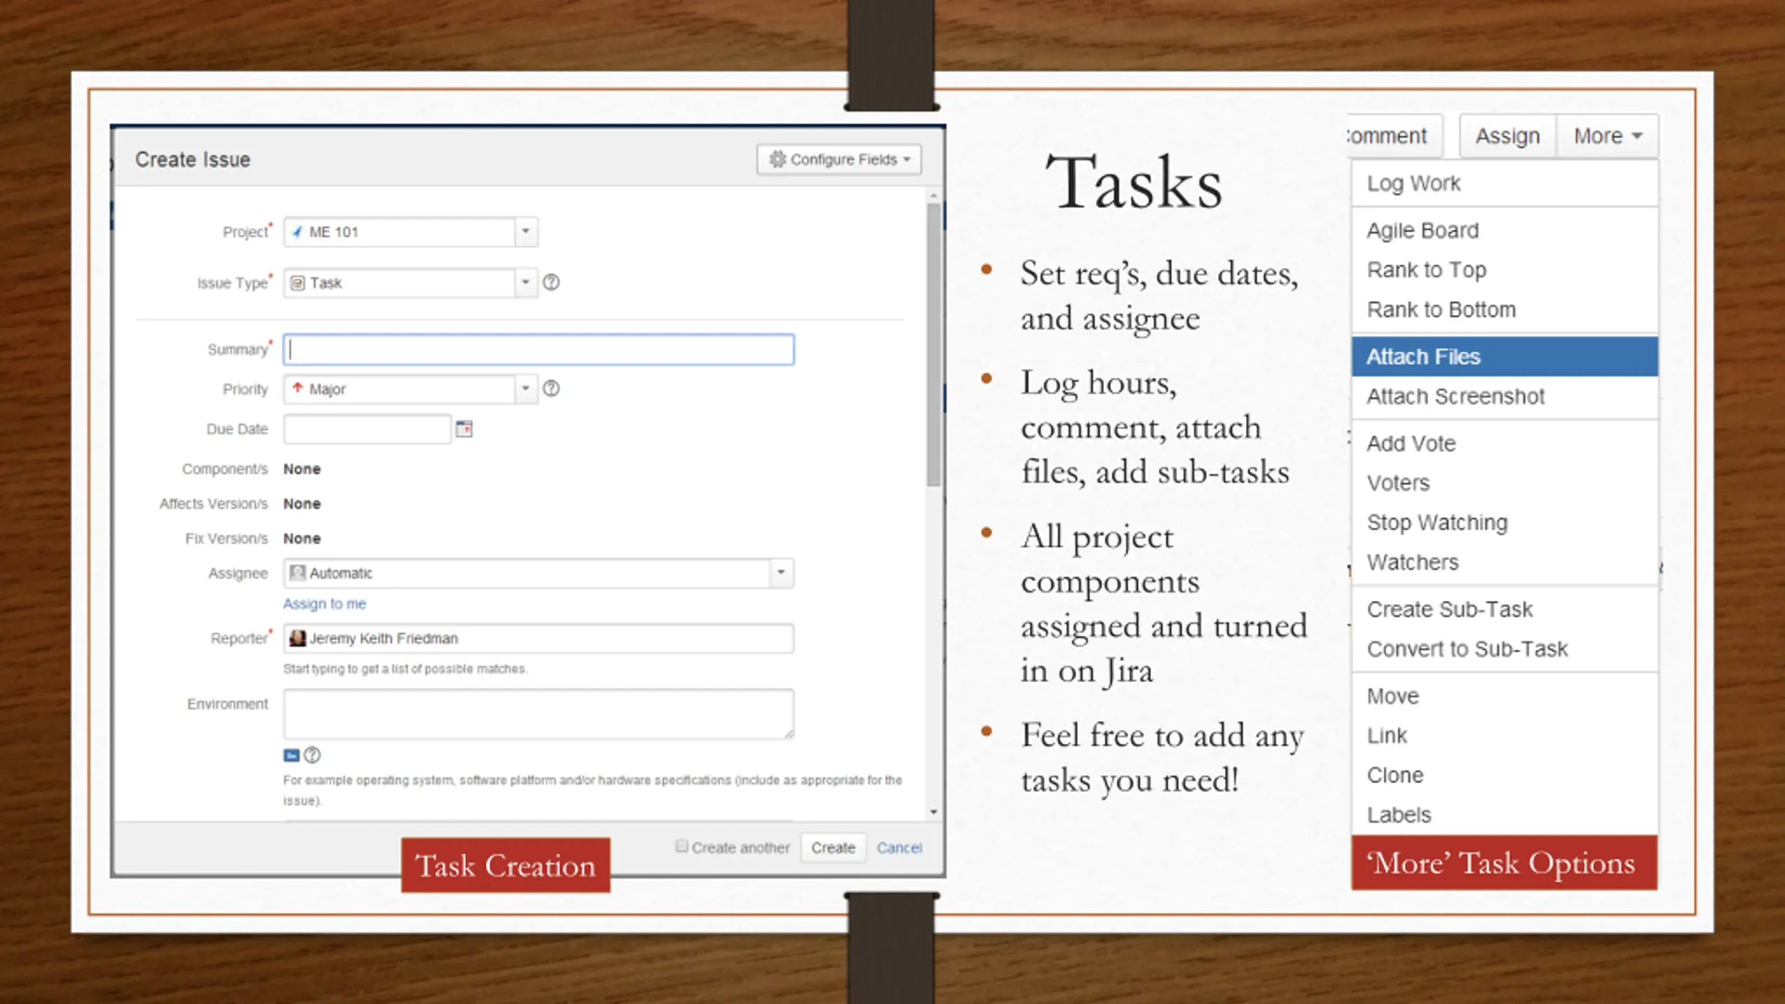
Task: Choose Create Sub-Task
Action: point(1505,609)
